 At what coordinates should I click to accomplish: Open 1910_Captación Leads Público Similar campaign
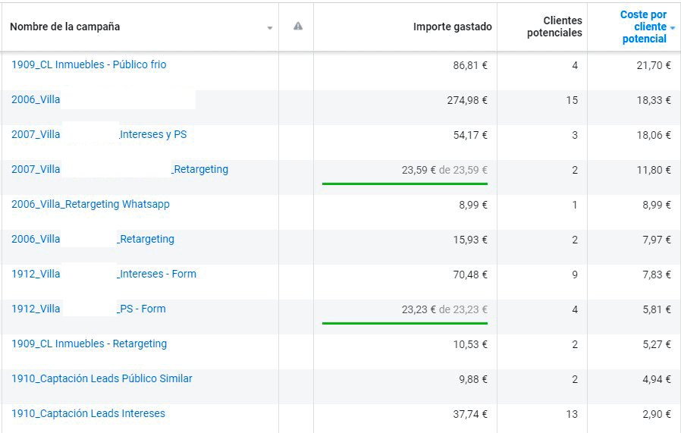coord(102,379)
